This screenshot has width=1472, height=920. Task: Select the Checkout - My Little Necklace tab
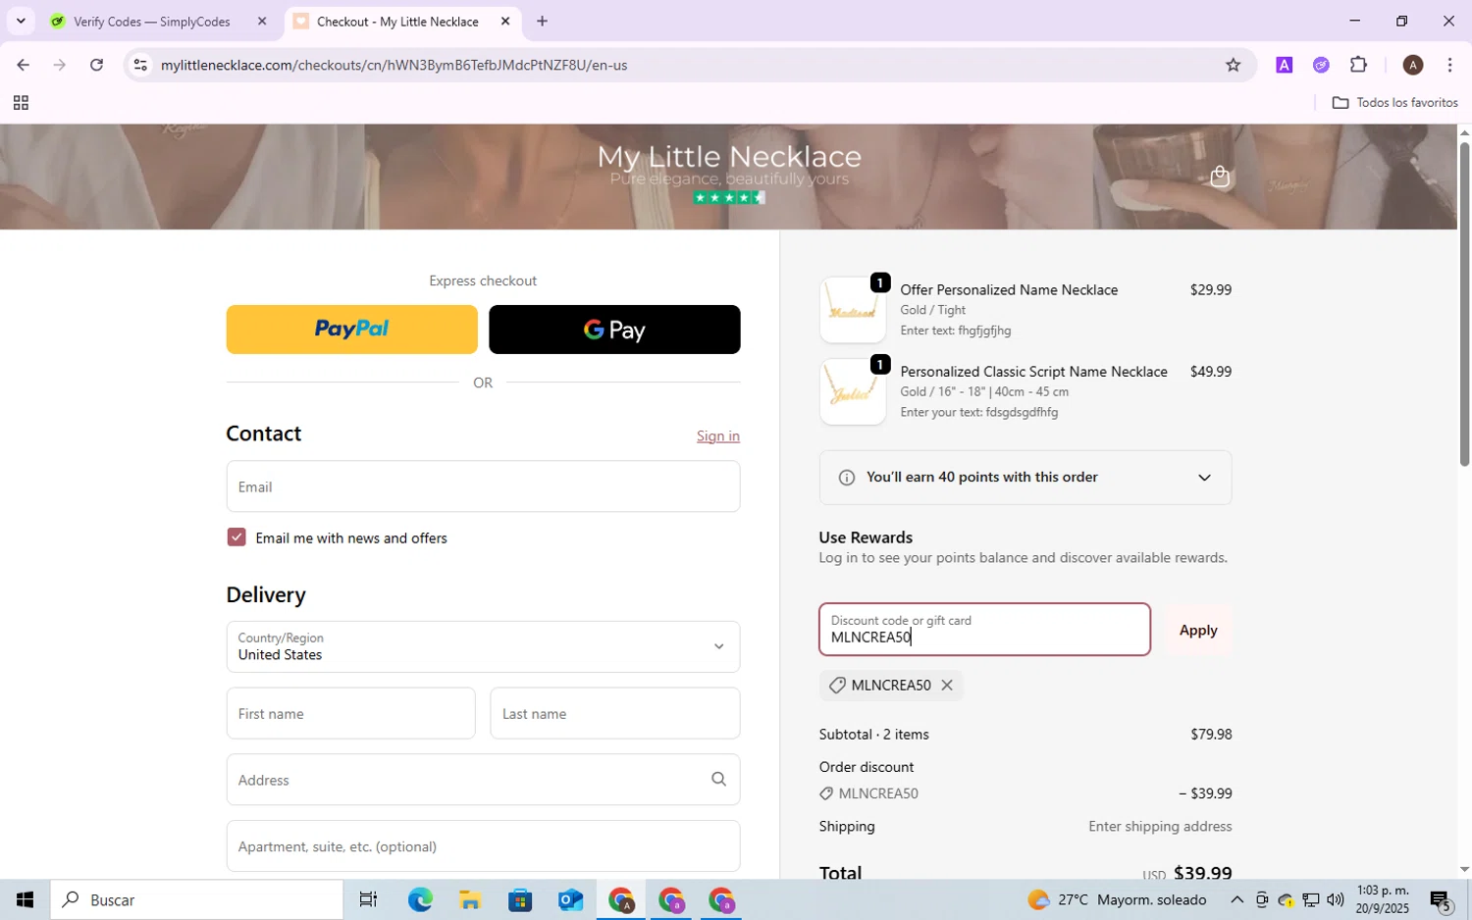397,22
